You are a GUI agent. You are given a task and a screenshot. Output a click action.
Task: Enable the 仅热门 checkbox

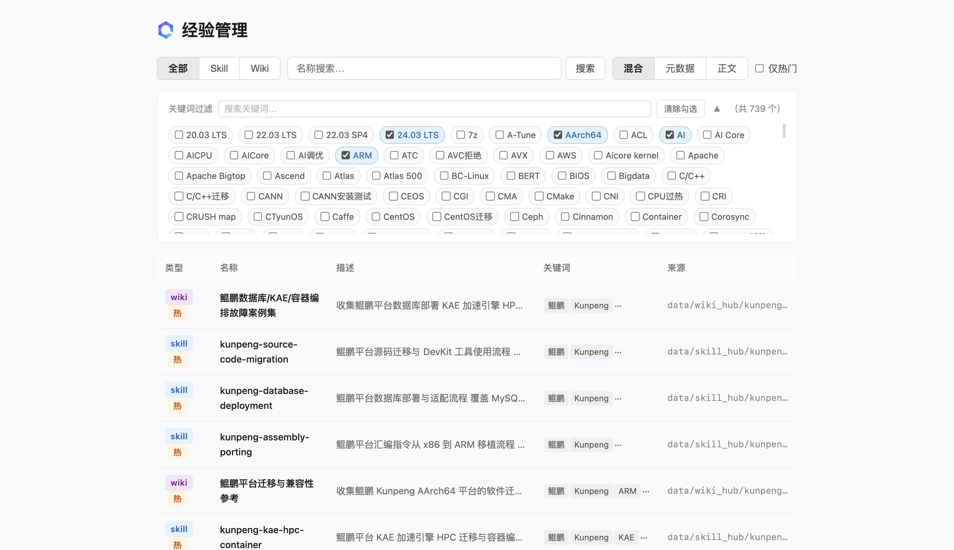(759, 68)
